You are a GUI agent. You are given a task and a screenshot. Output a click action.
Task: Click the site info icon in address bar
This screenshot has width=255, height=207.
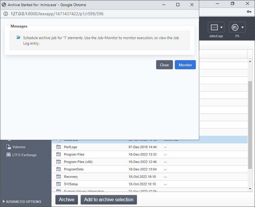6,14
